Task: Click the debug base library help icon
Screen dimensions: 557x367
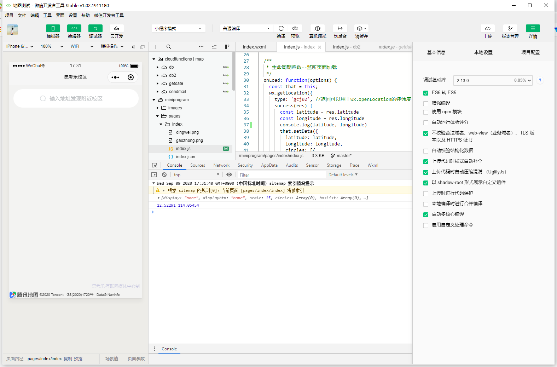Action: pos(540,81)
